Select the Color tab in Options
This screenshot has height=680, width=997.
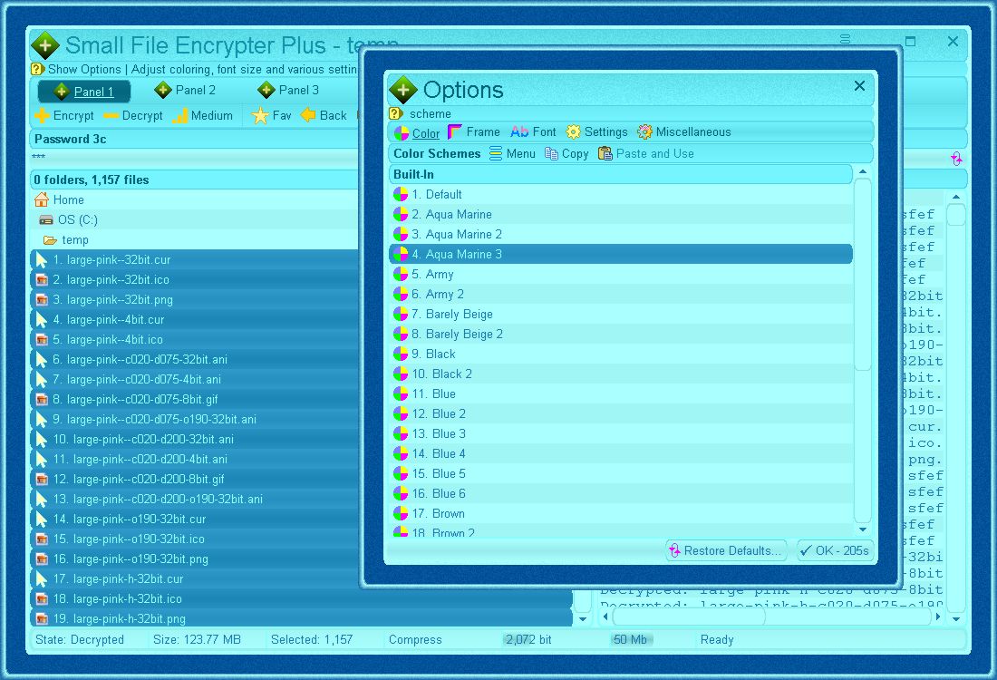point(417,132)
